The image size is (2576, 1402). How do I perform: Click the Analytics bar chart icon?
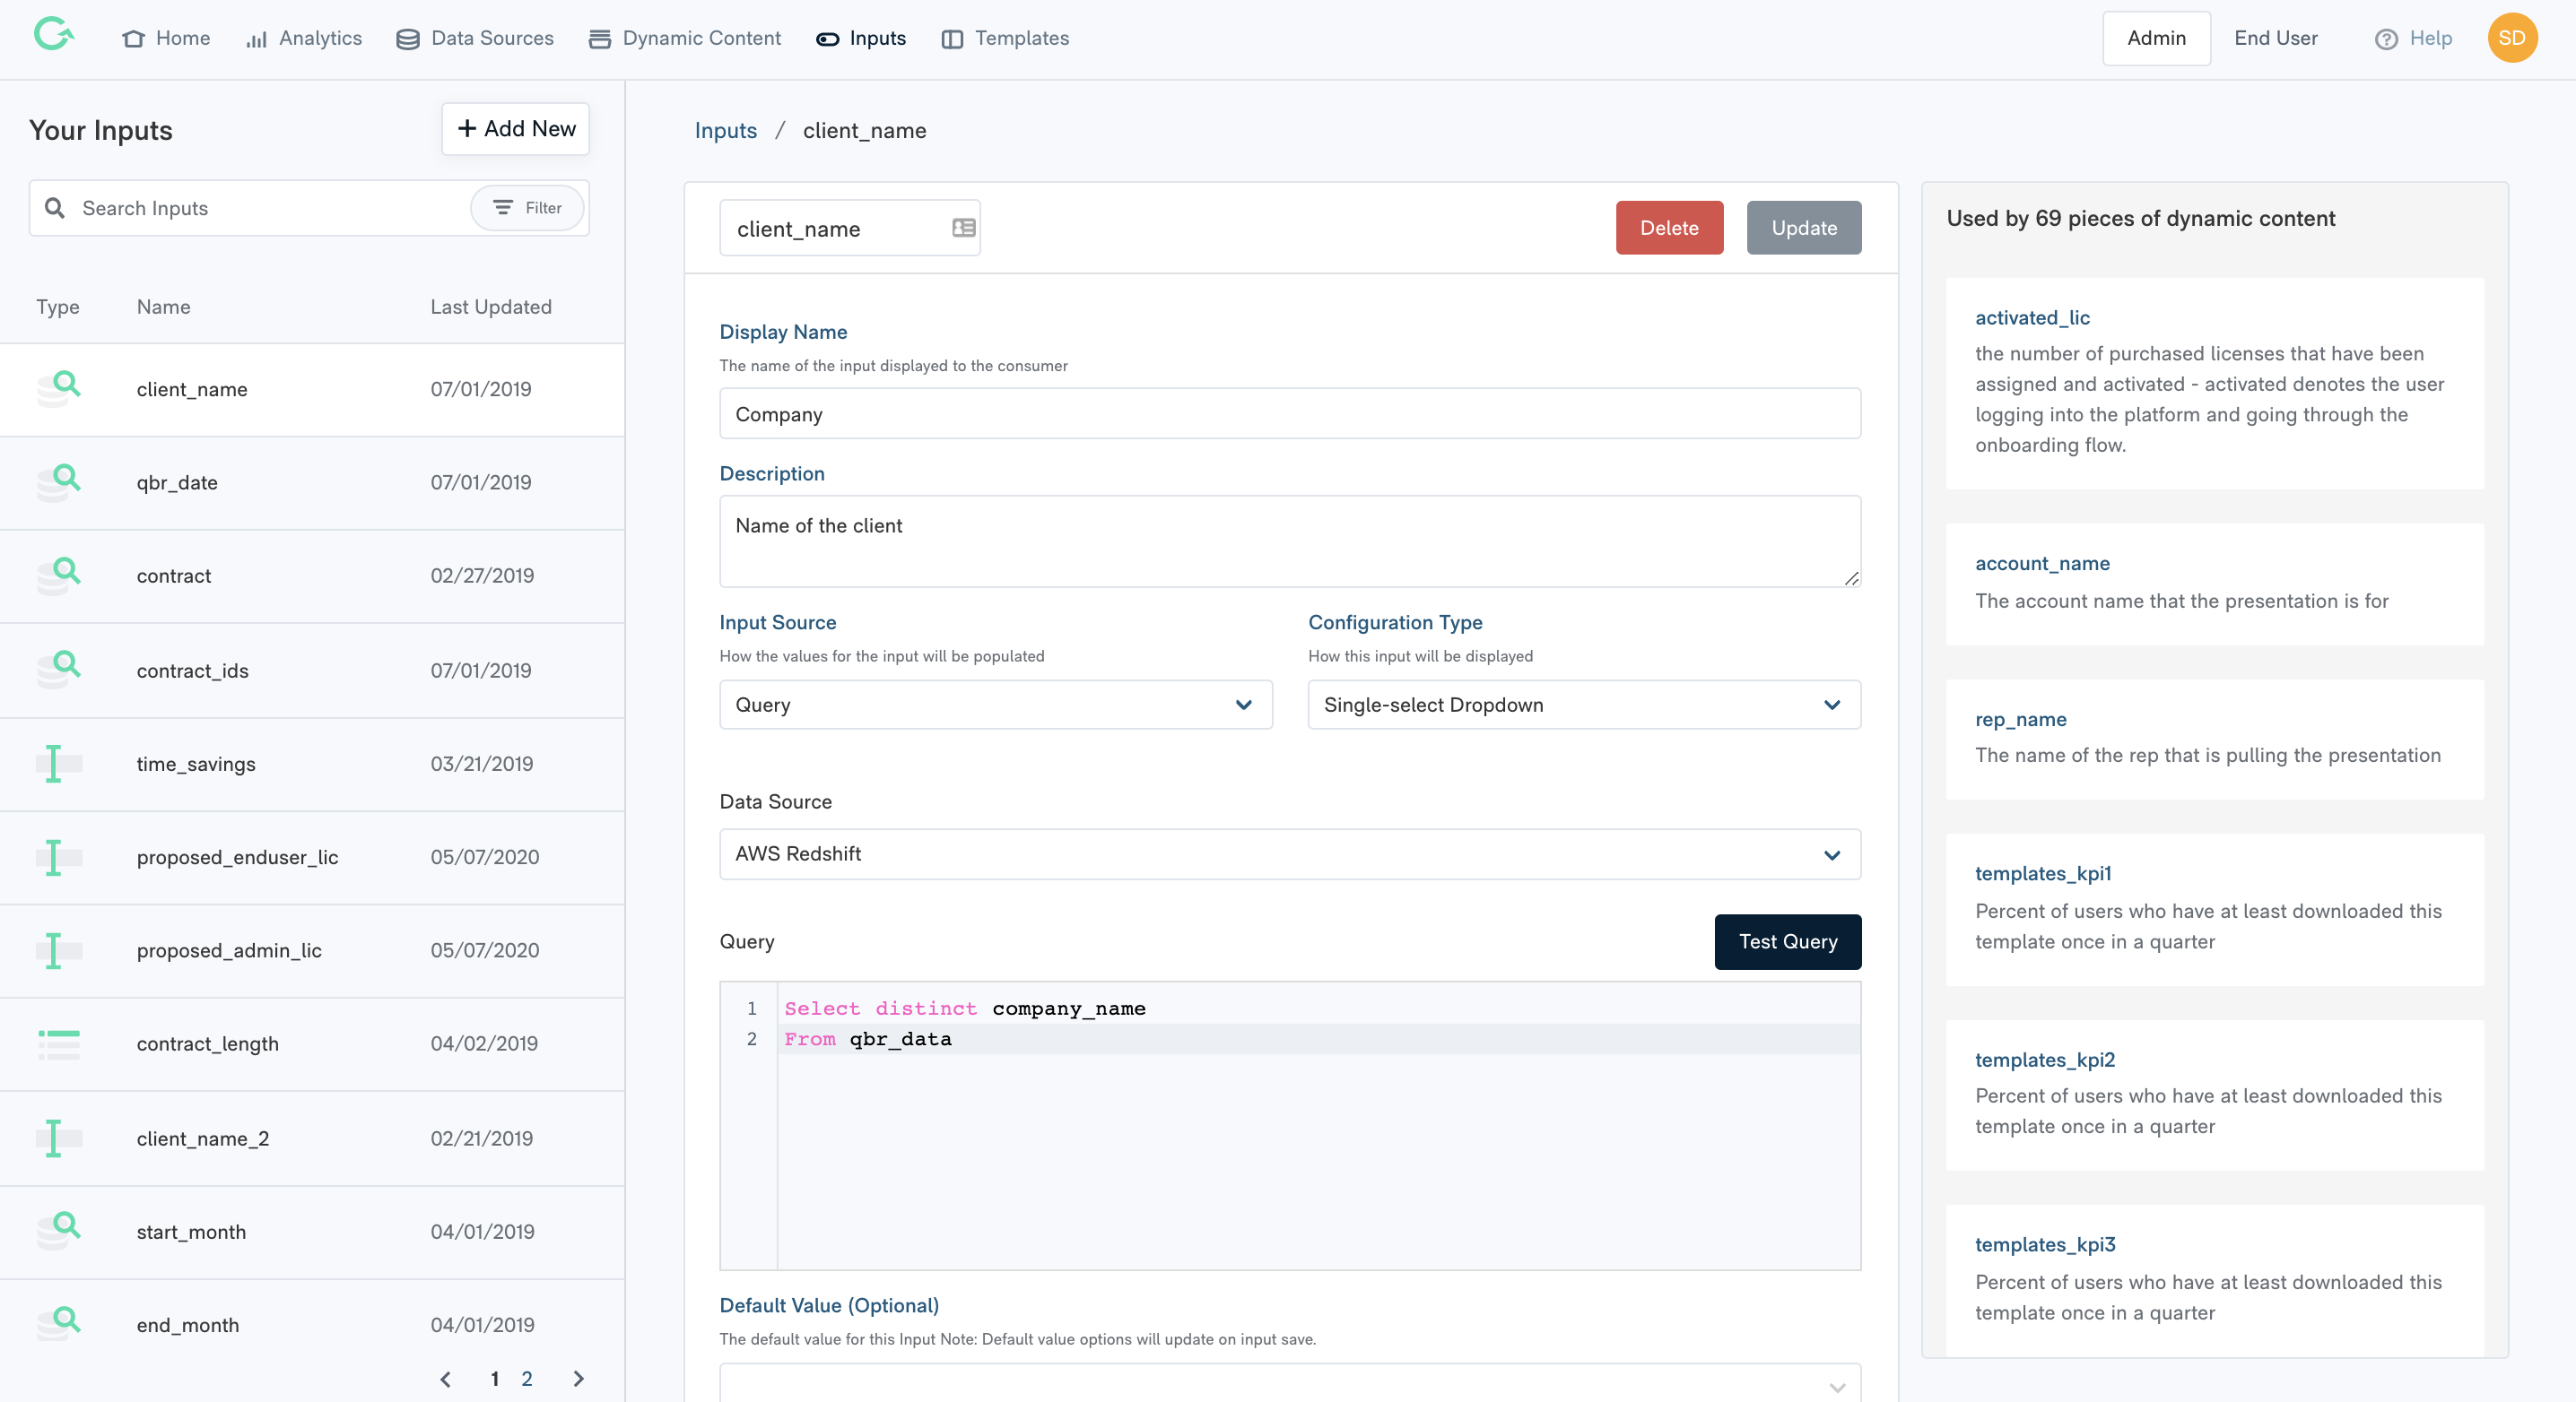[x=257, y=39]
